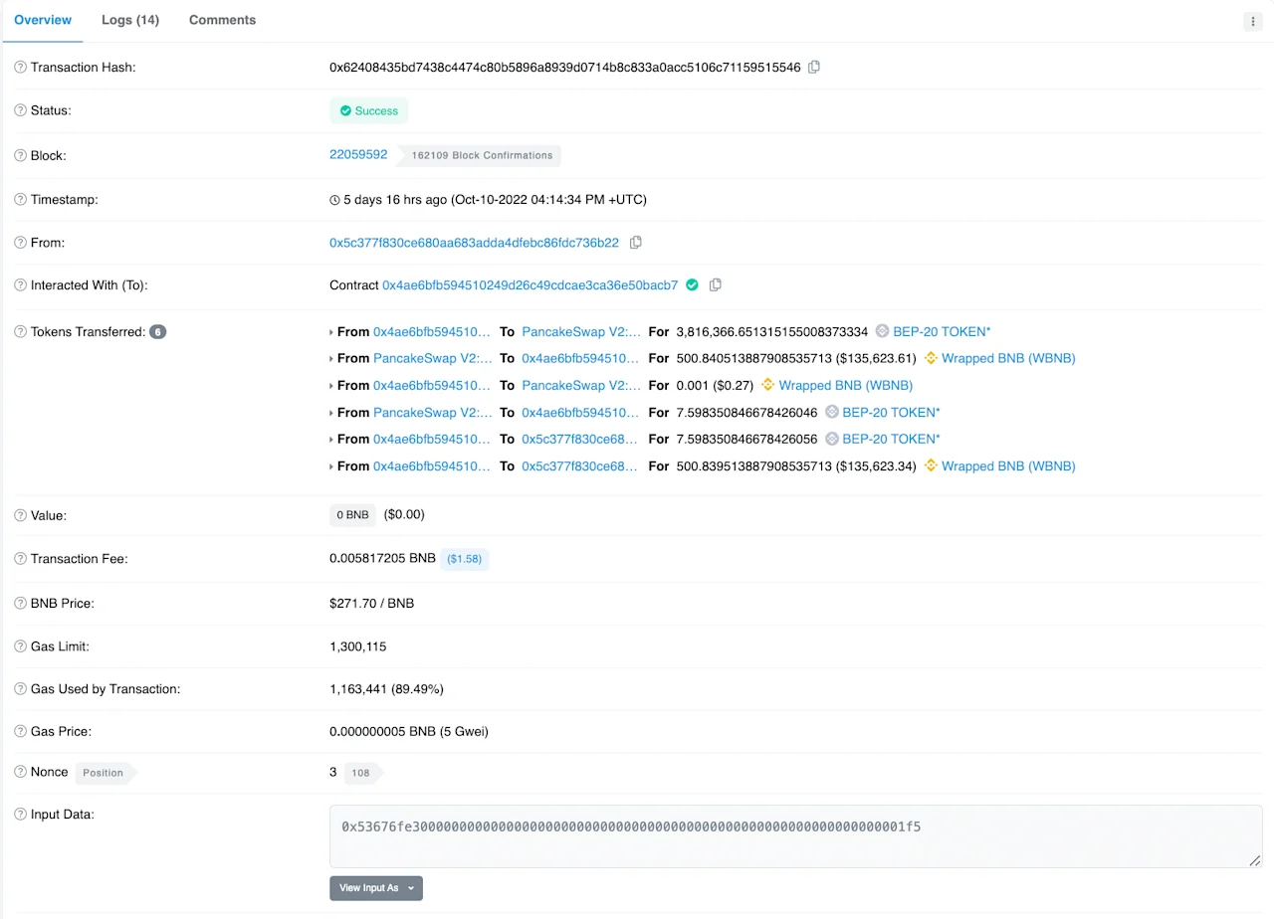Click the 0 BNB value badge
Image resolution: width=1274 pixels, height=919 pixels.
(353, 515)
